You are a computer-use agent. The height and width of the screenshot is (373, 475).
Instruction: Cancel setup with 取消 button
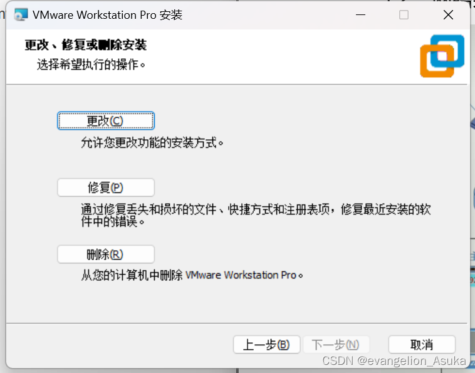(x=422, y=345)
